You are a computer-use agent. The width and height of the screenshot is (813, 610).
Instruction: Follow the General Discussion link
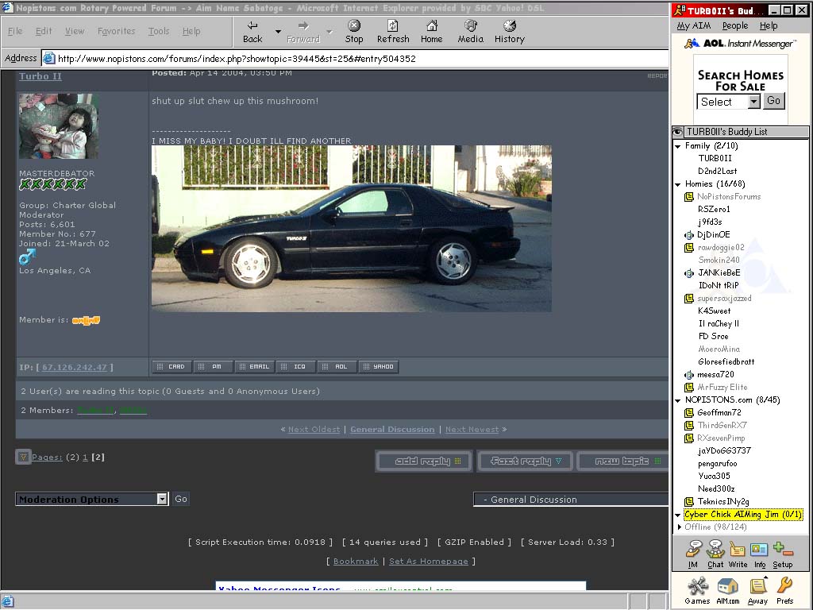point(392,429)
